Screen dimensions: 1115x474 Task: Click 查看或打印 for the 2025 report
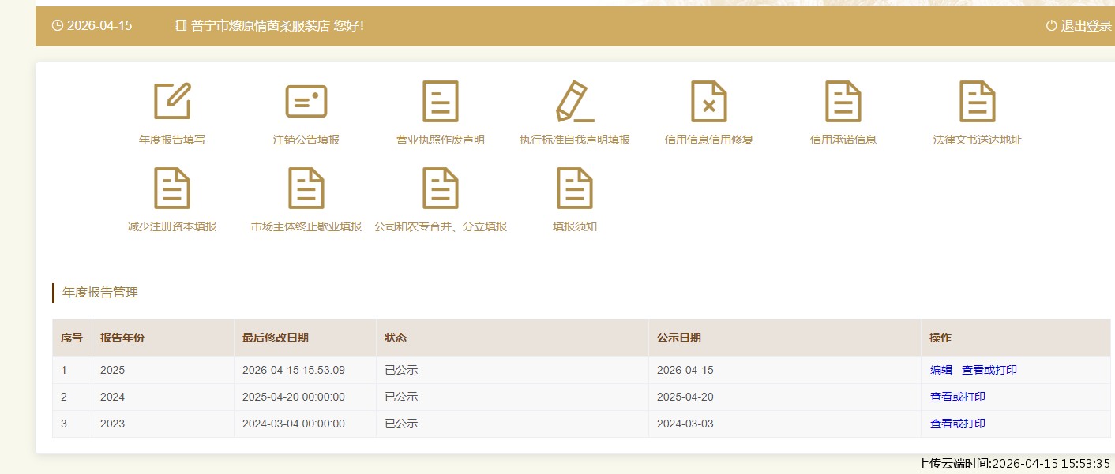[989, 370]
